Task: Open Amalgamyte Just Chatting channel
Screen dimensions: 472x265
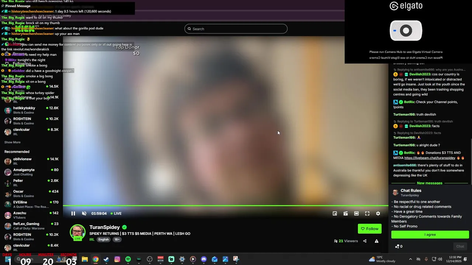Action: tap(31, 172)
